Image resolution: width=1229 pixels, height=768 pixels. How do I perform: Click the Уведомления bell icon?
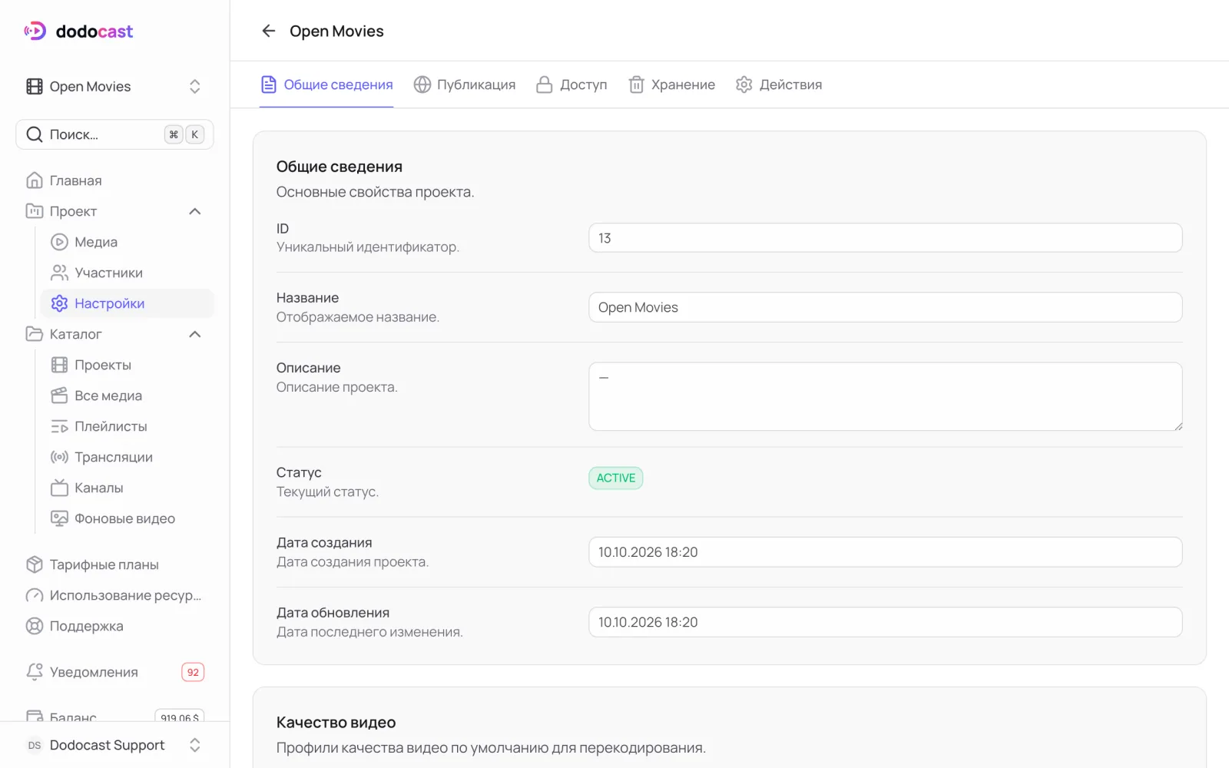click(x=35, y=672)
